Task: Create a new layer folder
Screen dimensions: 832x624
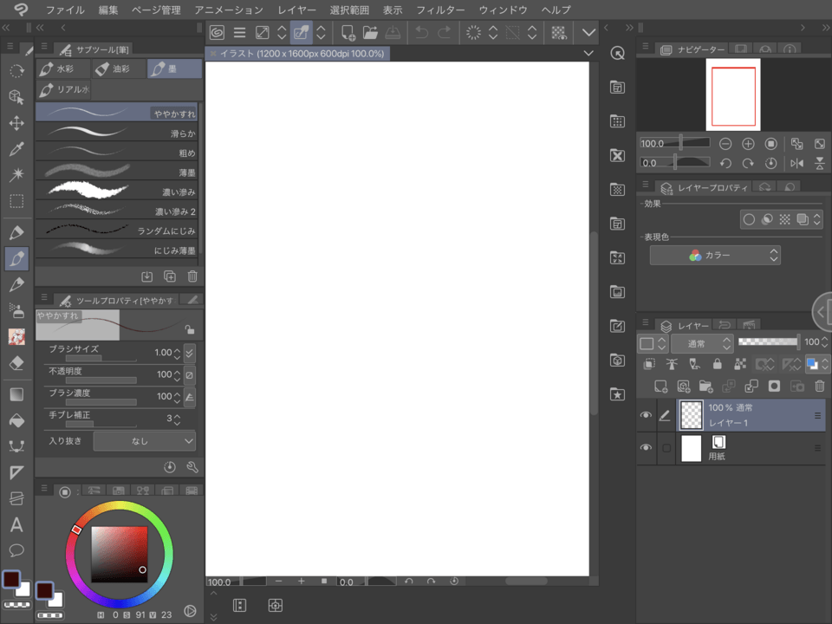Action: click(x=705, y=387)
